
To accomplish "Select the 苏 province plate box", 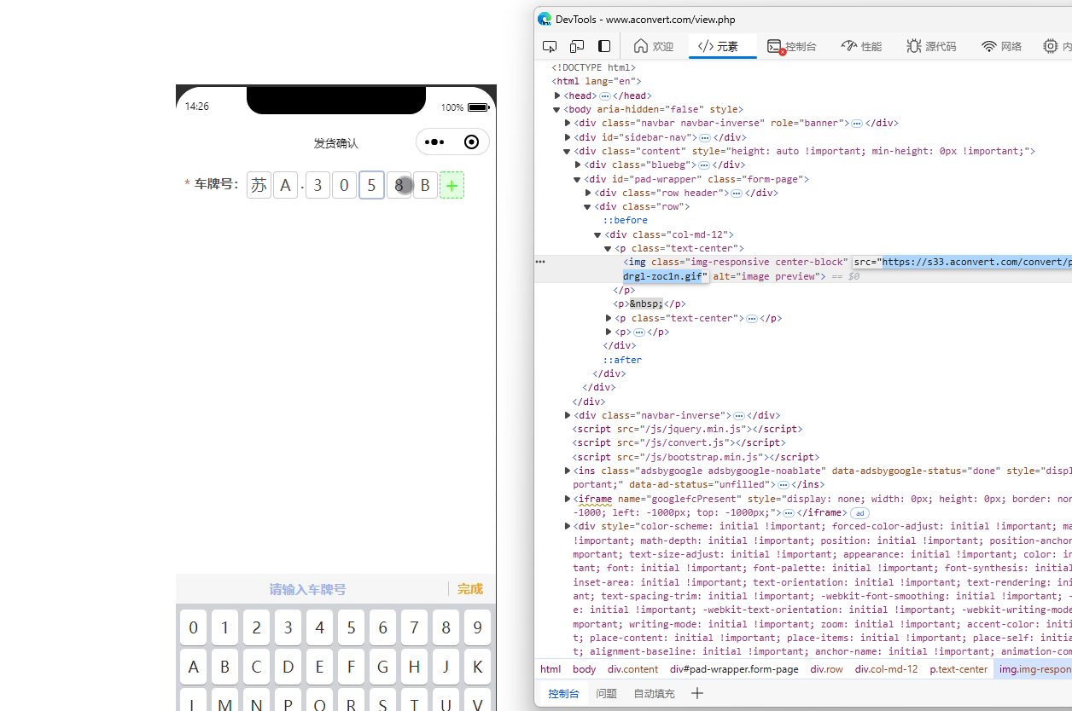I will coord(259,185).
